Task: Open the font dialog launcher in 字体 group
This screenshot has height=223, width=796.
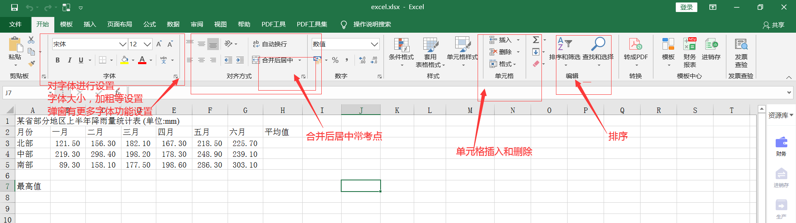Action: [x=176, y=77]
